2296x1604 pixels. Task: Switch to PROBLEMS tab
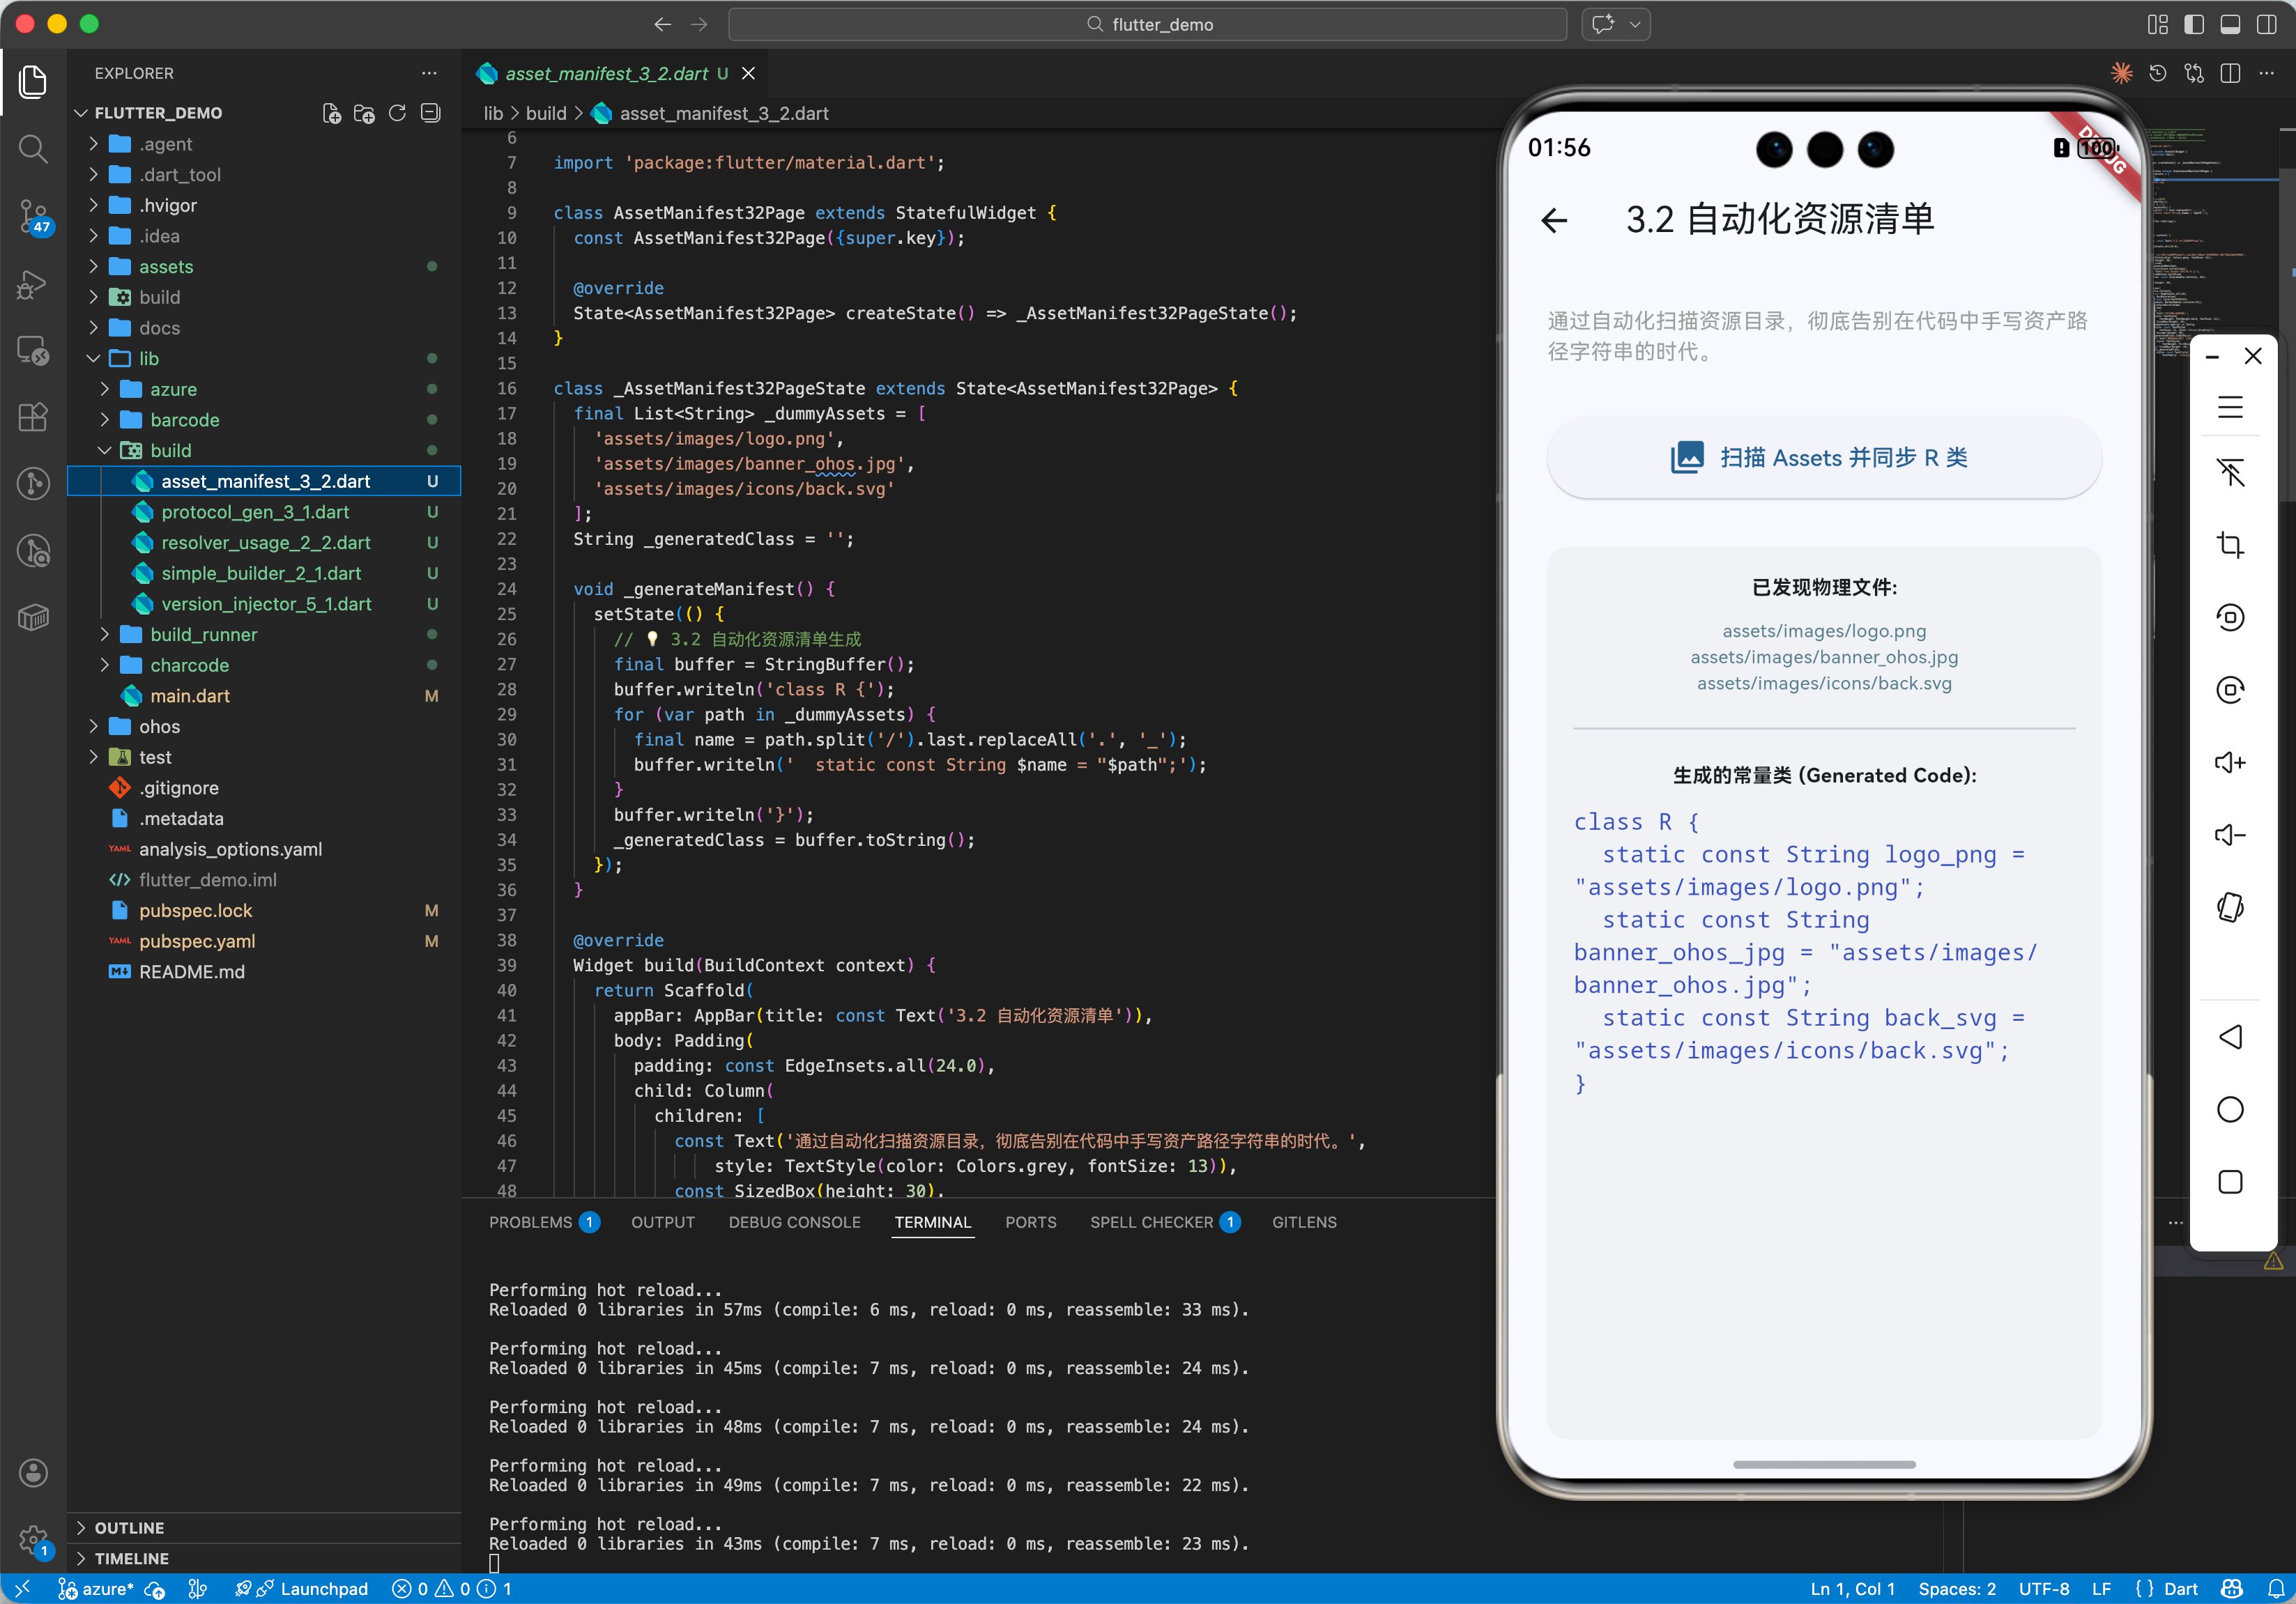pos(530,1222)
